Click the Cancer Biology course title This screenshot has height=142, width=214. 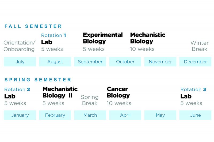pos(118,92)
